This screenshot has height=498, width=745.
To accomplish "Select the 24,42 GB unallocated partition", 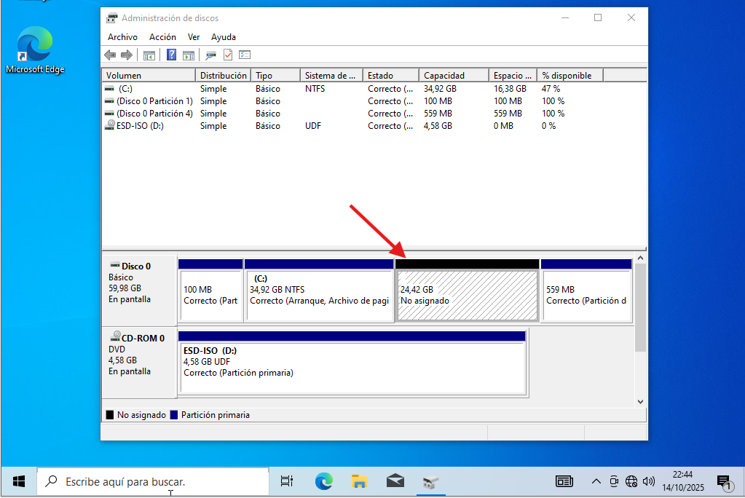I will coord(466,295).
